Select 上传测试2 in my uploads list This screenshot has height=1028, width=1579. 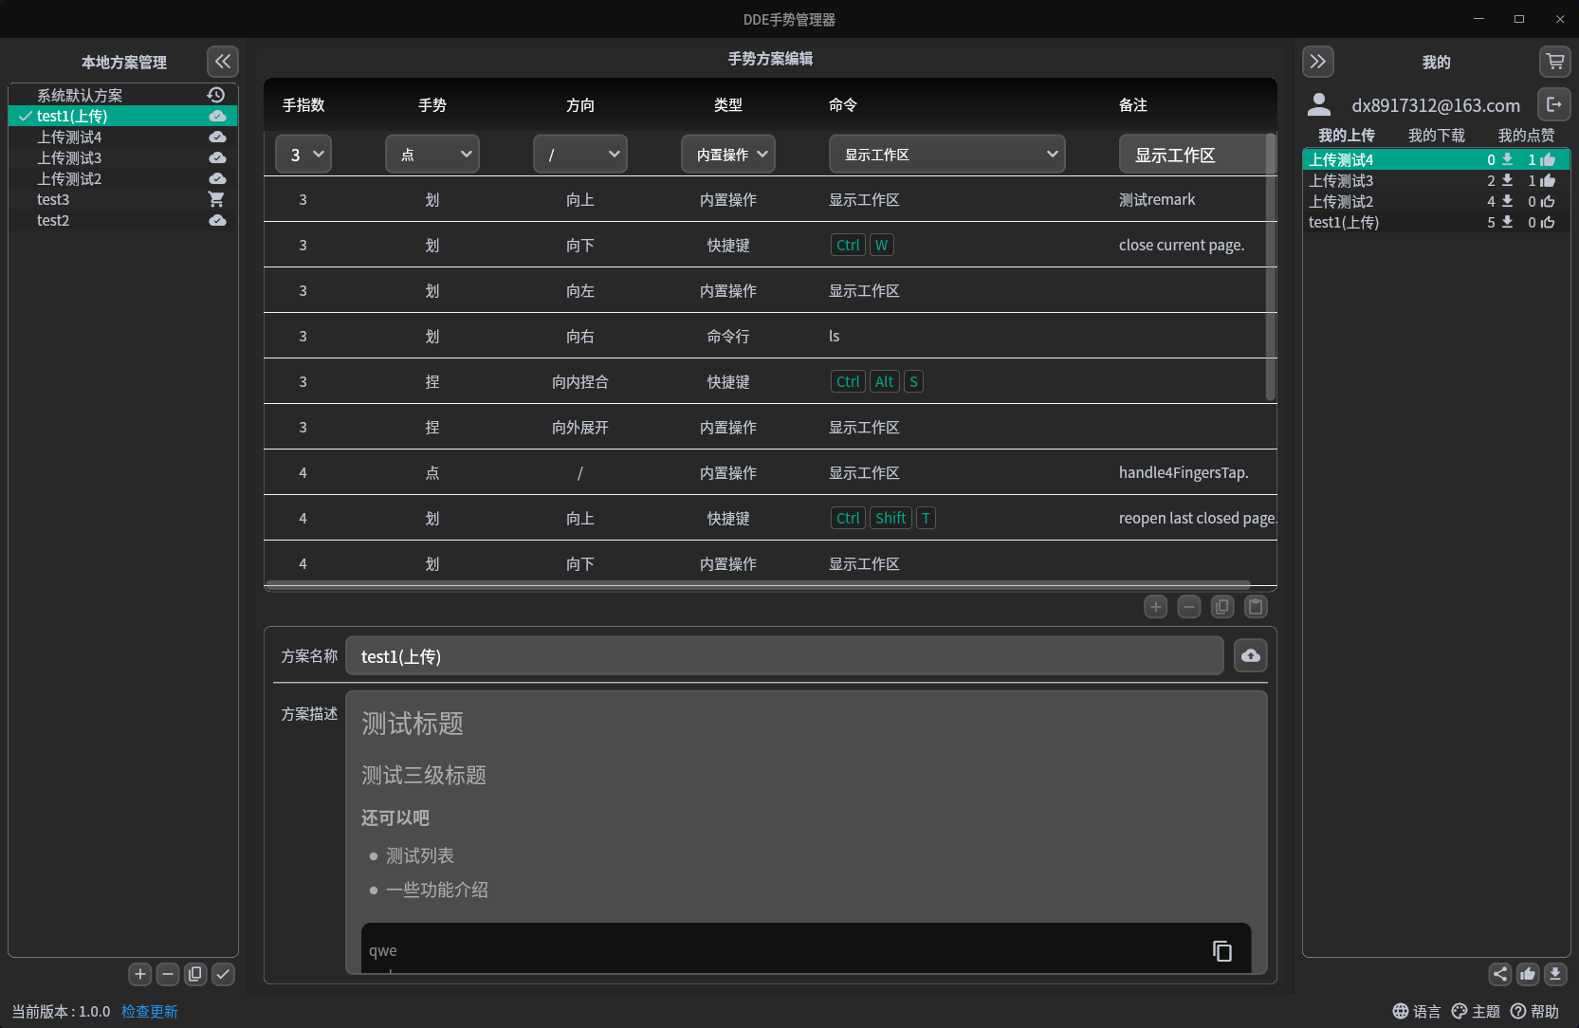point(1436,201)
